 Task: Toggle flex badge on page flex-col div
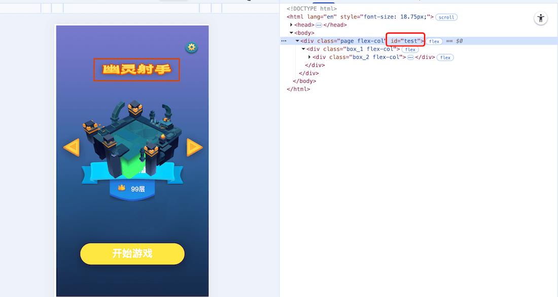click(x=434, y=41)
